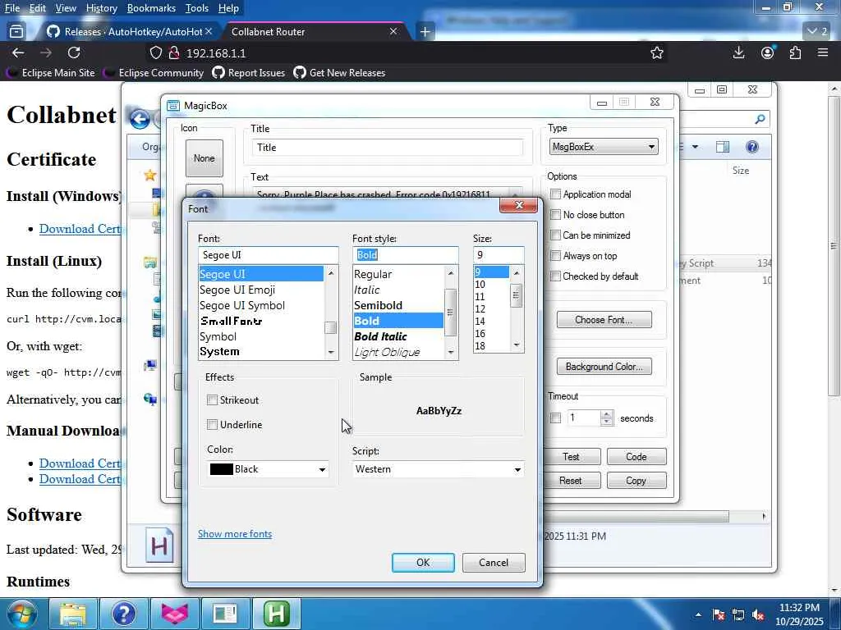This screenshot has height=630, width=841.
Task: Click the Explorer search magnifier icon
Action: point(760,119)
